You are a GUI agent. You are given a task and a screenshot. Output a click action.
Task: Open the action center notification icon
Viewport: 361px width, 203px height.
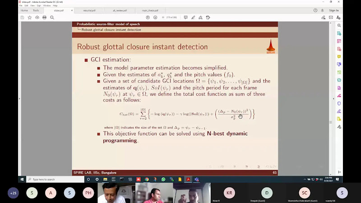pyautogui.click(x=337, y=179)
